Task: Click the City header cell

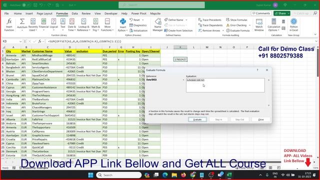Action: (13, 51)
